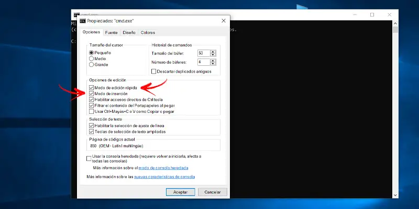
Task: Open the Fuente tab
Action: tap(111, 32)
